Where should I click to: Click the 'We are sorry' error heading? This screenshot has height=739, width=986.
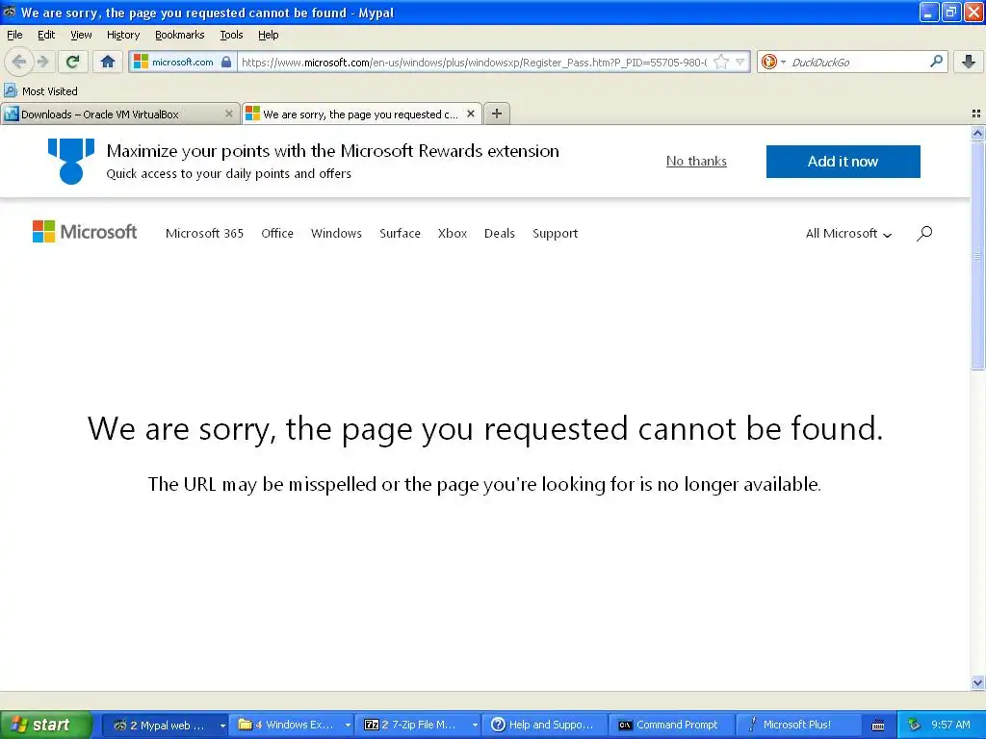tap(485, 428)
